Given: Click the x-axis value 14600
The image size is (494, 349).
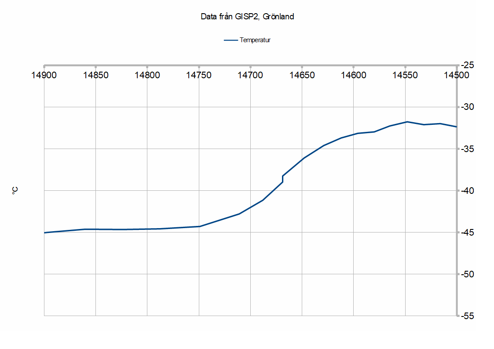Looking at the screenshot, I should (x=354, y=75).
